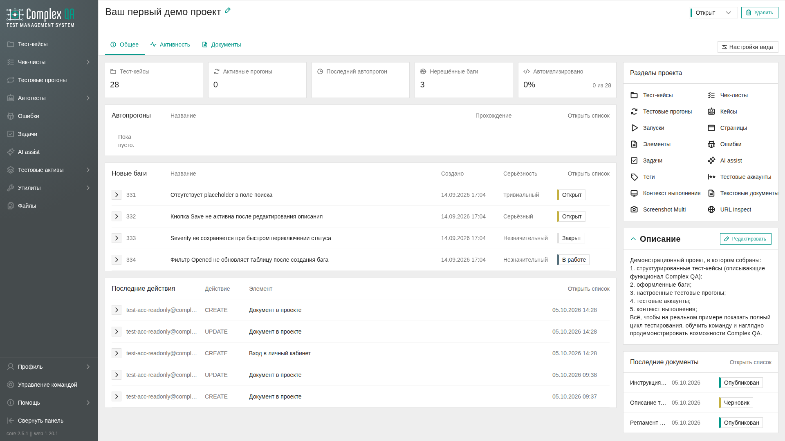Click Черновик status badge in documents
785x441 pixels.
coord(736,403)
